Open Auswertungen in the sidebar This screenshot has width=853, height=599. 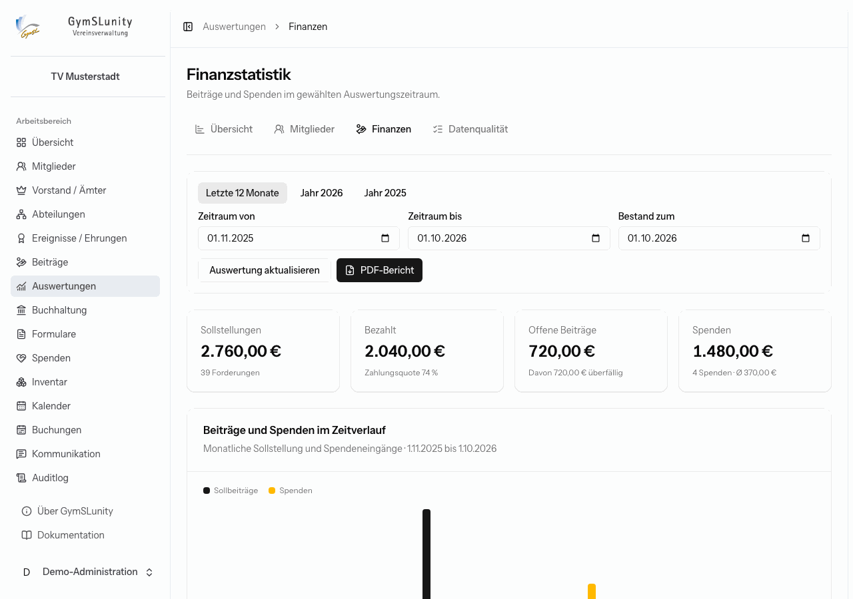tap(85, 286)
